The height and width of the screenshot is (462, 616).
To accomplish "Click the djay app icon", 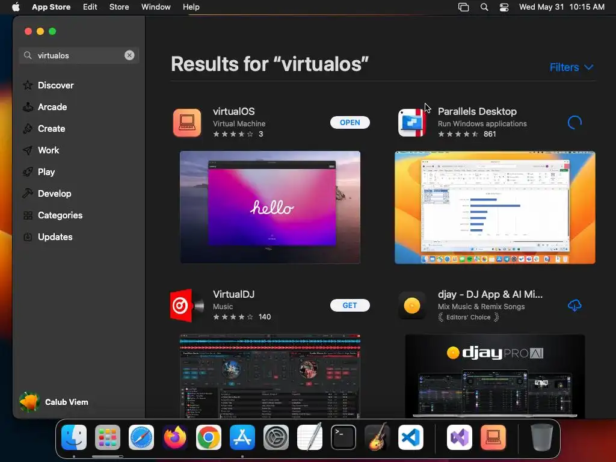I will coord(411,306).
